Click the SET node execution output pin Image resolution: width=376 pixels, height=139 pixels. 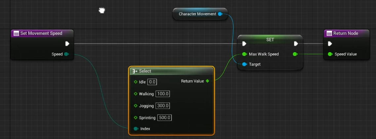click(296, 44)
